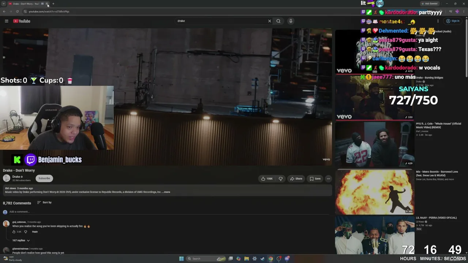This screenshot has width=468, height=263.
Task: Open Task View on the taskbar
Action: (230, 259)
